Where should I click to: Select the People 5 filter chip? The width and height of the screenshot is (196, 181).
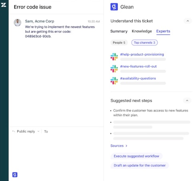[119, 42]
